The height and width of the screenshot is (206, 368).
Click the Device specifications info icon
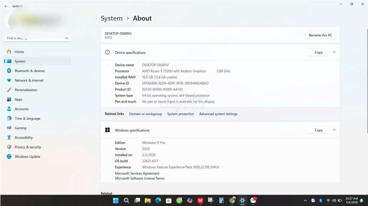(107, 52)
